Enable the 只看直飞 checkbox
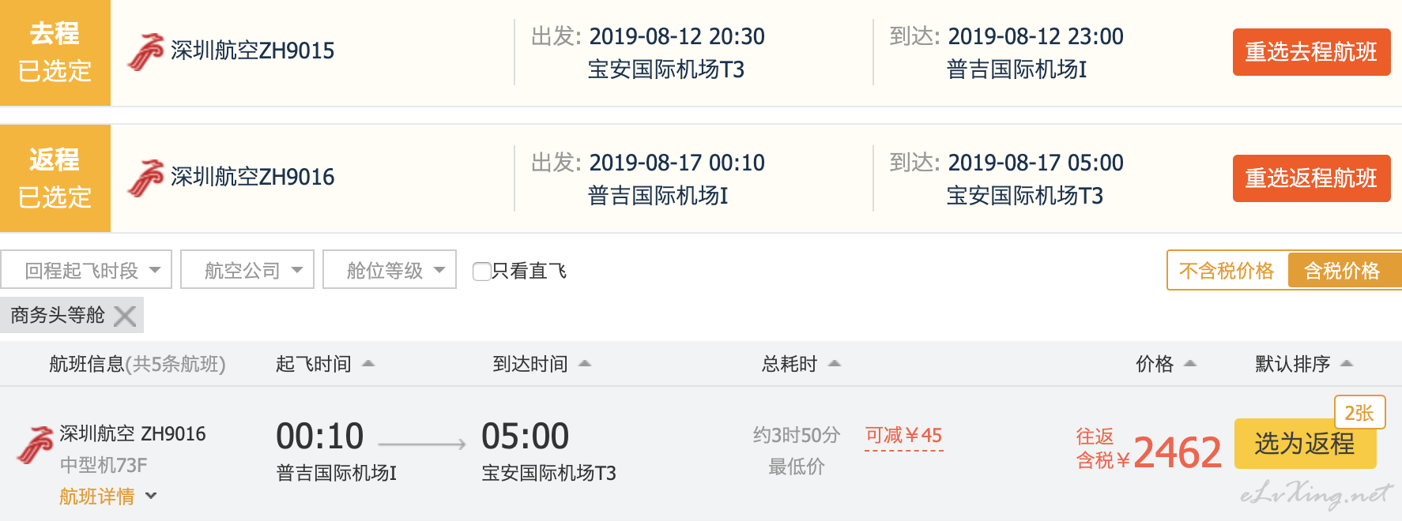 click(481, 272)
